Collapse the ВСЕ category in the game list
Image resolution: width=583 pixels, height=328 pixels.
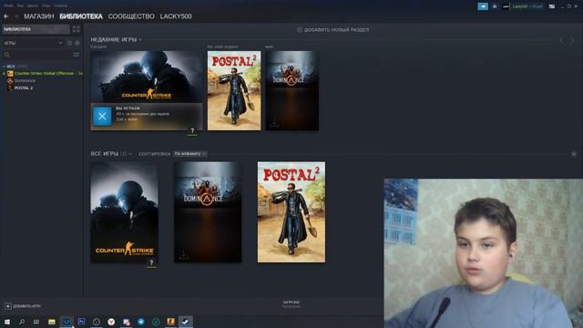point(4,67)
